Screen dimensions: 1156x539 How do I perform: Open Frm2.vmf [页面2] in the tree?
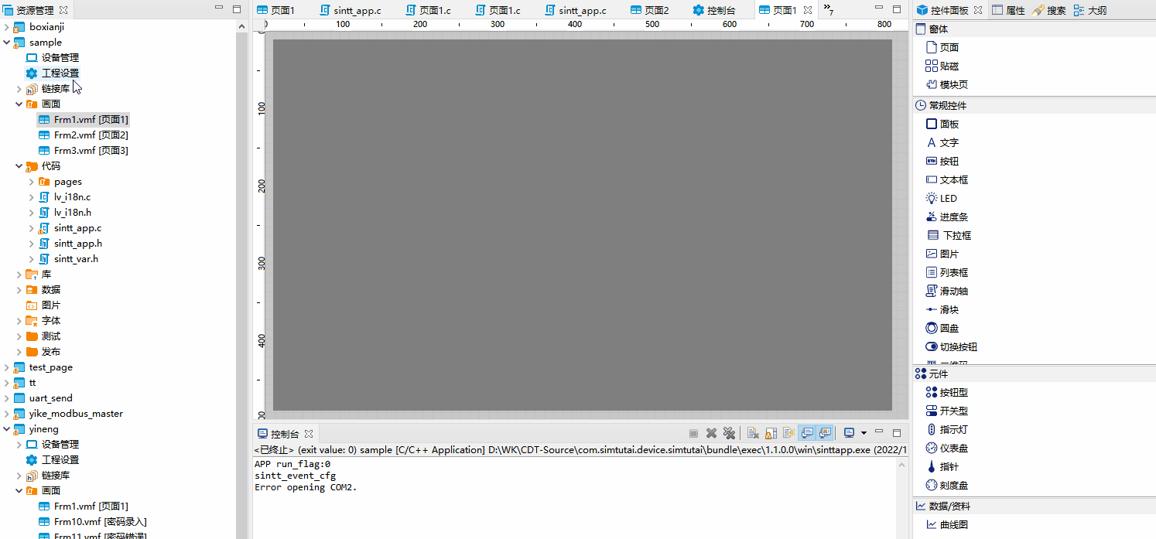(x=91, y=135)
